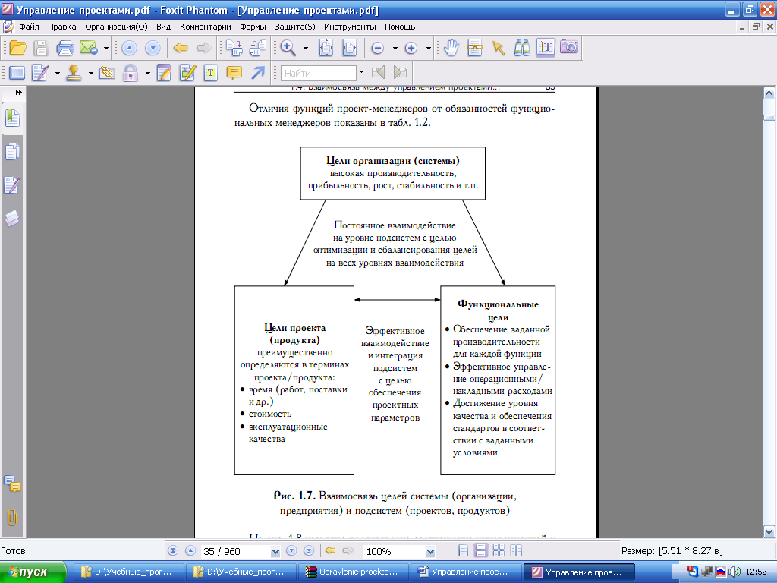Click the zoom in plus button
The image size is (777, 583).
(411, 48)
